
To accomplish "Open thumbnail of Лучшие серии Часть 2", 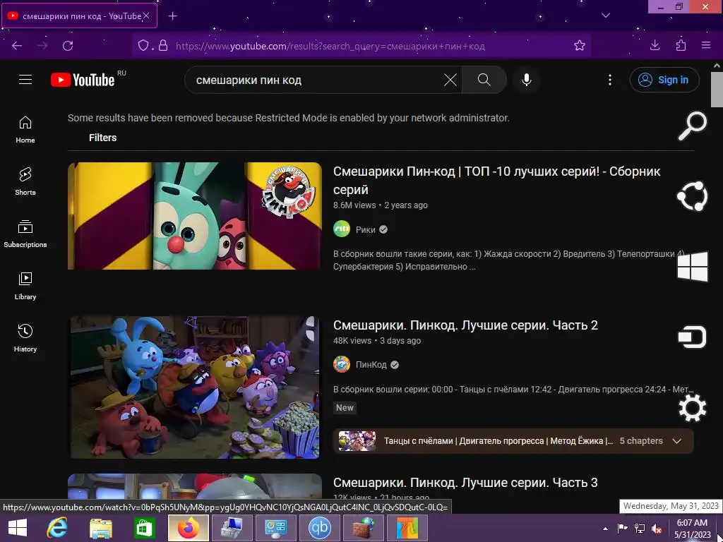I will click(195, 387).
